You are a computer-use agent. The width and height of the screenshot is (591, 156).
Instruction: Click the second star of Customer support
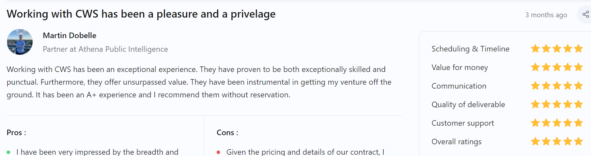point(546,123)
